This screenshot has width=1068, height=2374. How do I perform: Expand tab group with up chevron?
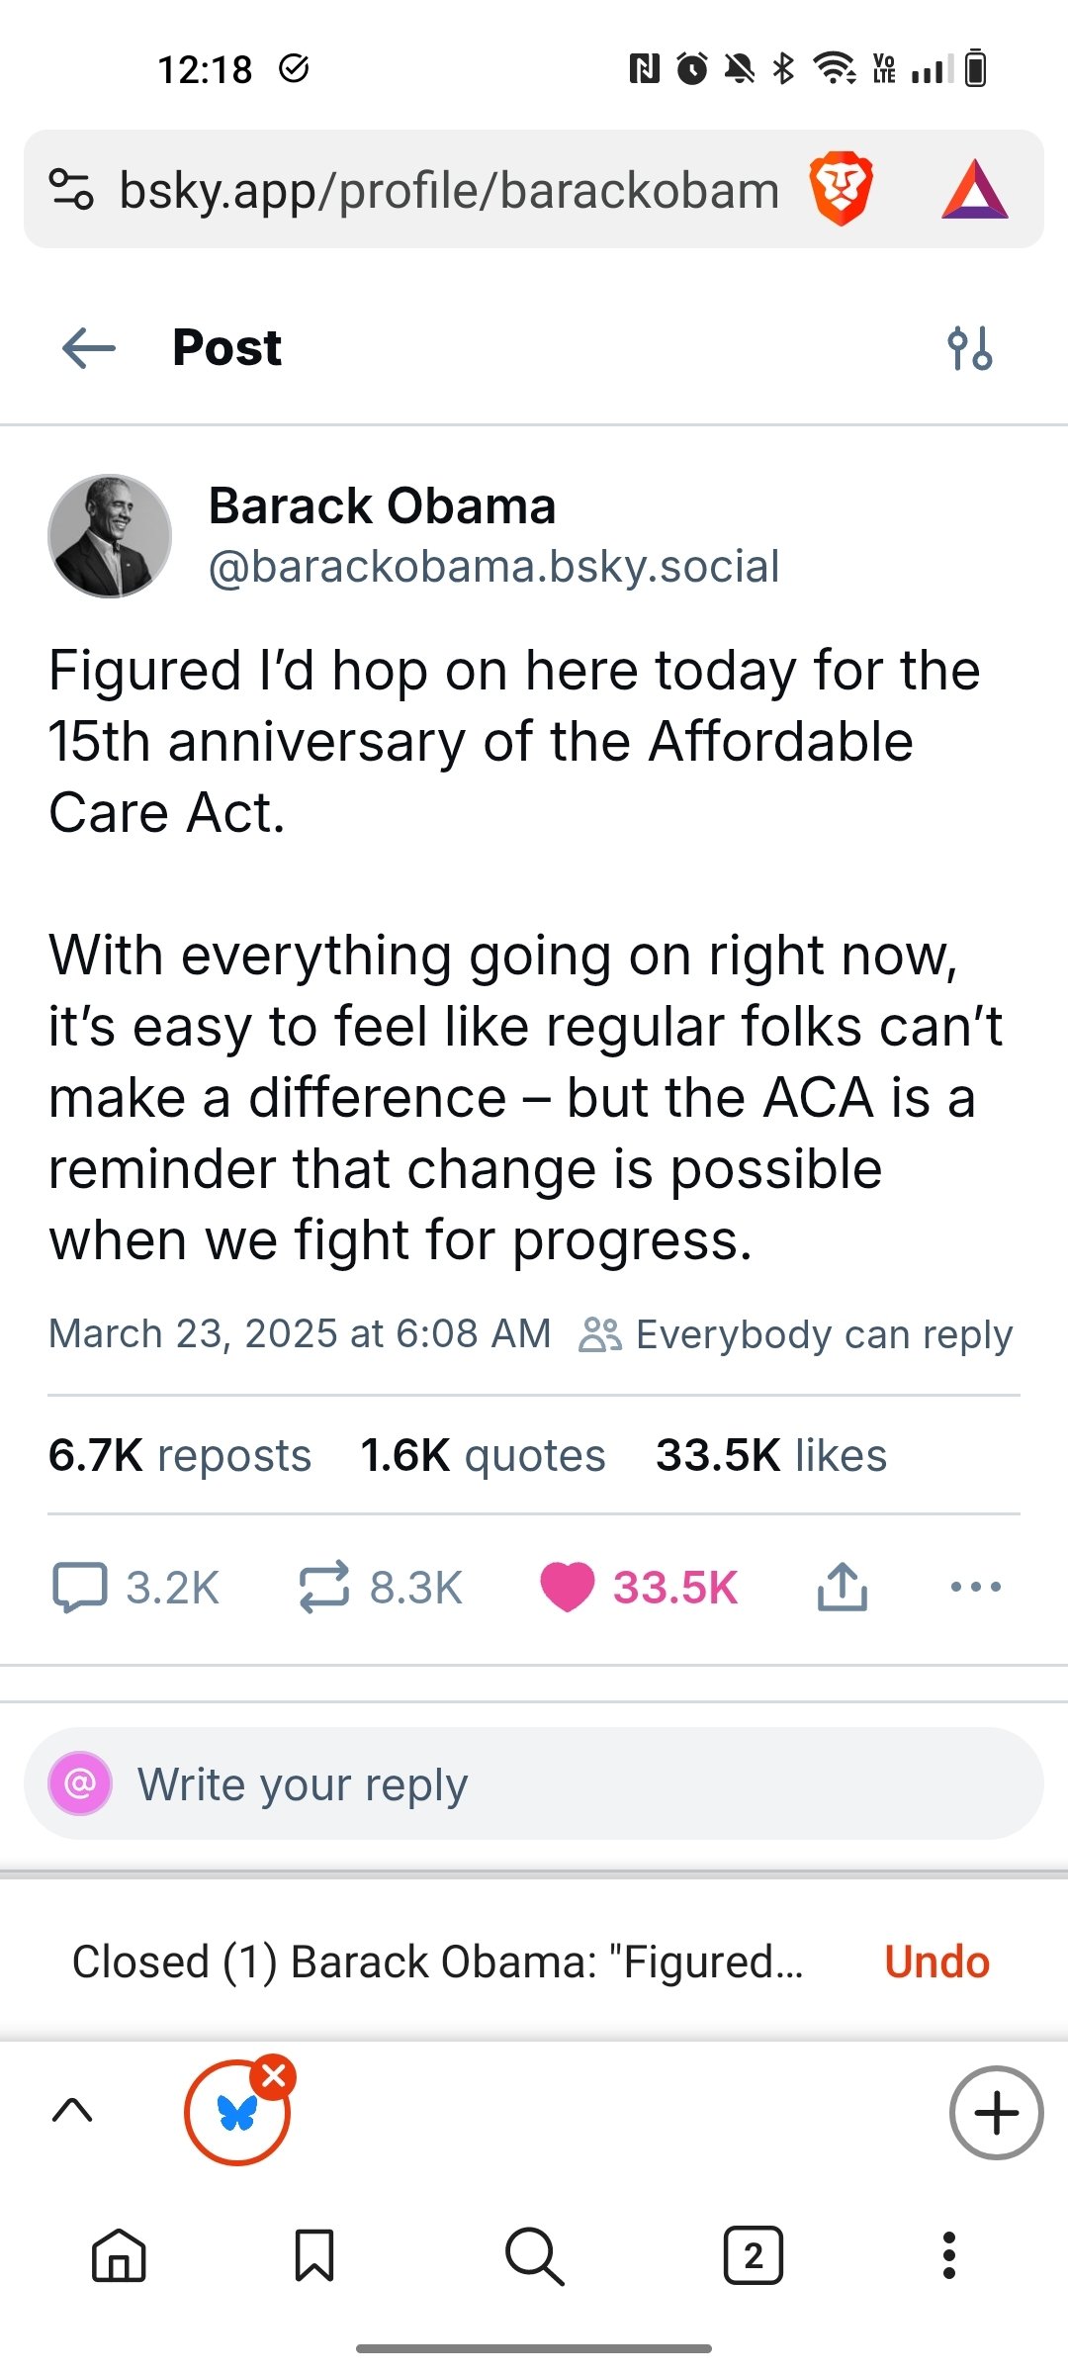pos(72,2111)
